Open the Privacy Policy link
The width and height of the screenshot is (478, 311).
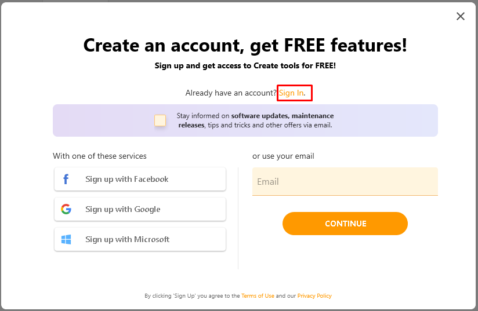(x=314, y=296)
